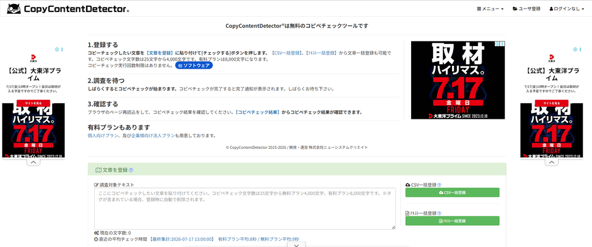Screen dimensions: 592x247
Task: Click the 最終集計:2026-07-17 13:00:00 text
Action: pyautogui.click(x=182, y=239)
